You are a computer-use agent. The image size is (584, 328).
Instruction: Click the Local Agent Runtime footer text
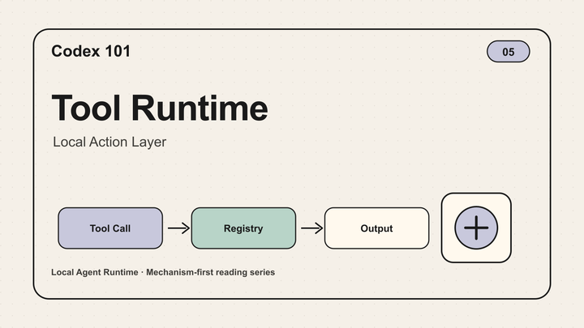pyautogui.click(x=163, y=272)
